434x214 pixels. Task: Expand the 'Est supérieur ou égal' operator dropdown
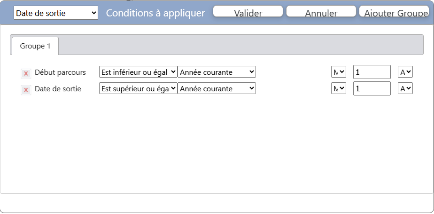[x=138, y=88]
